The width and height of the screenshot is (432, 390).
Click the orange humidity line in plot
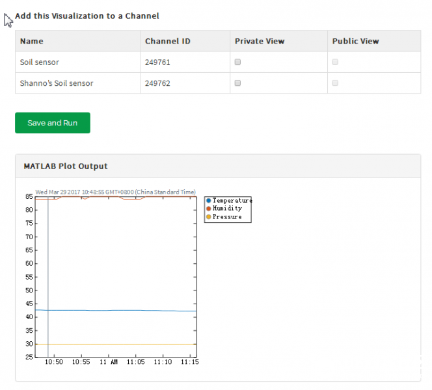pos(116,197)
